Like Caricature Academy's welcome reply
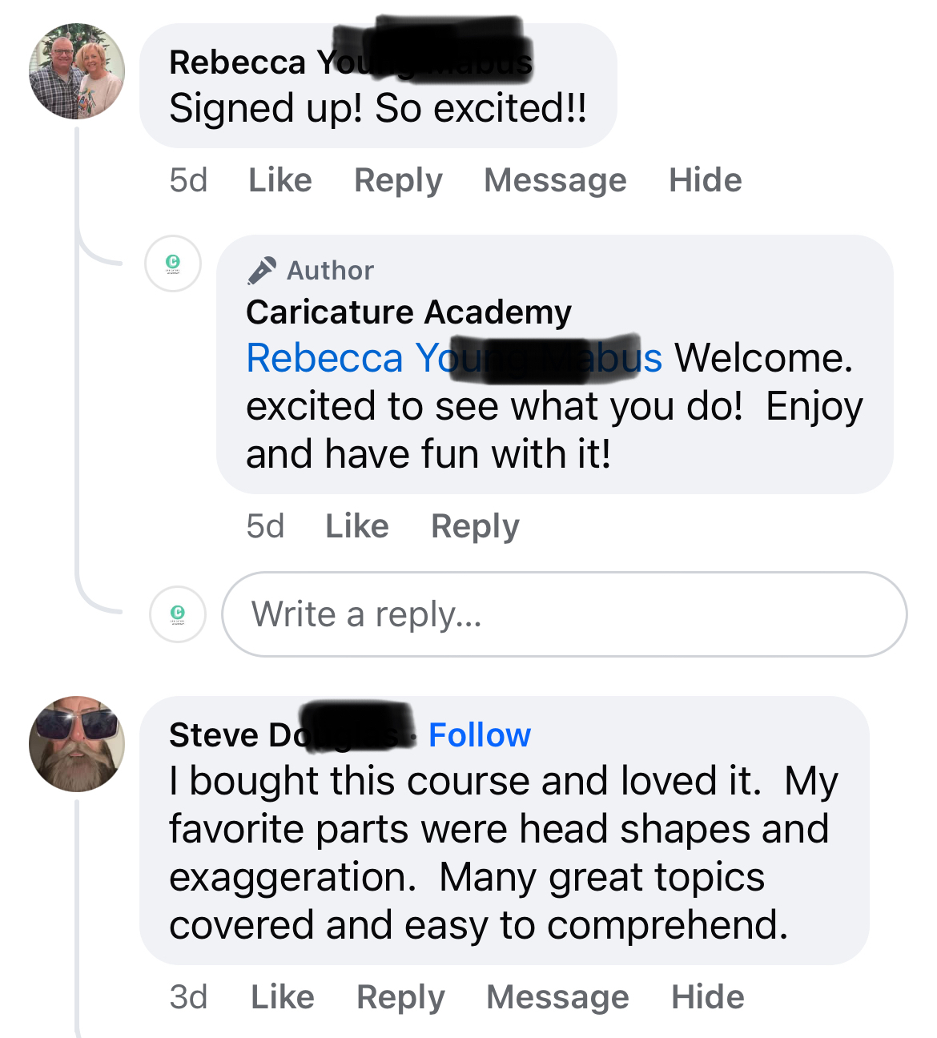The width and height of the screenshot is (937, 1038). [x=357, y=526]
